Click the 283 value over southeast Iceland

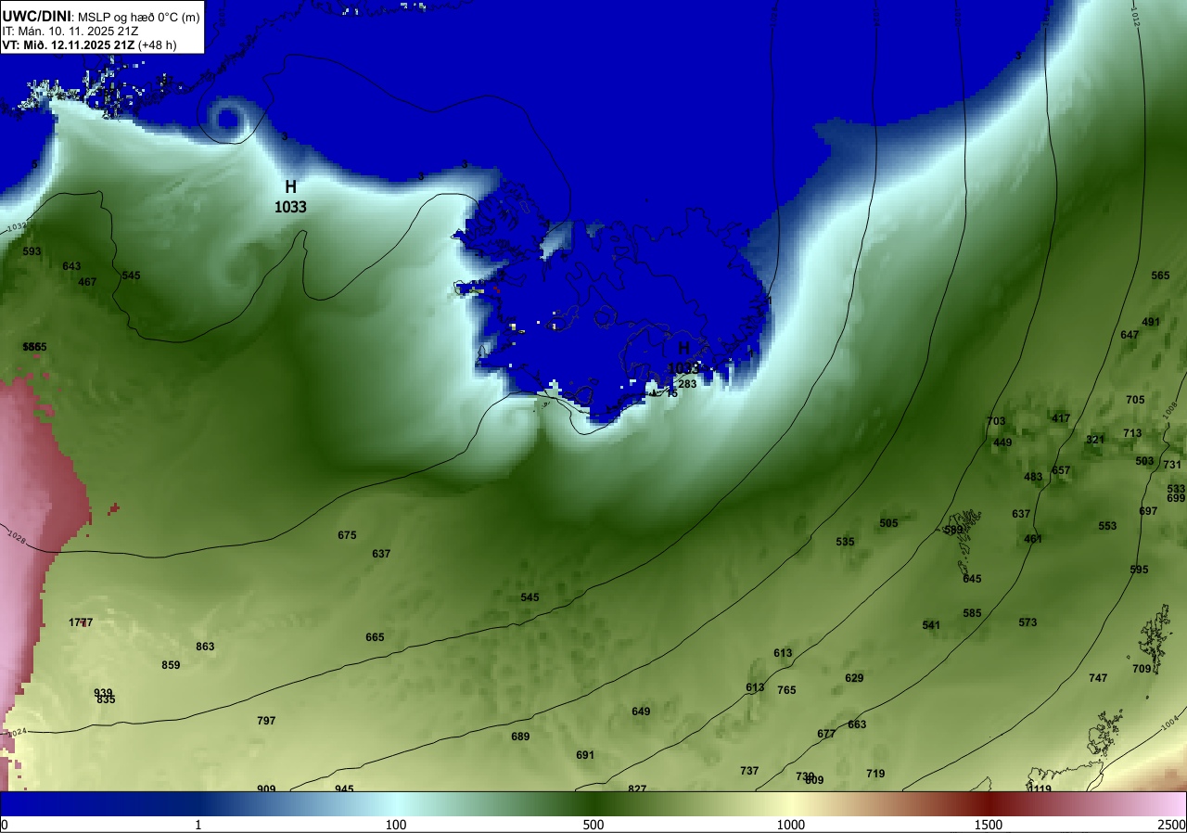(687, 384)
